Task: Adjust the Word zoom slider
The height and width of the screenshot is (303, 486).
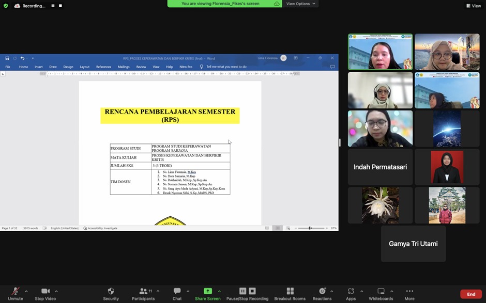Action: pyautogui.click(x=310, y=228)
